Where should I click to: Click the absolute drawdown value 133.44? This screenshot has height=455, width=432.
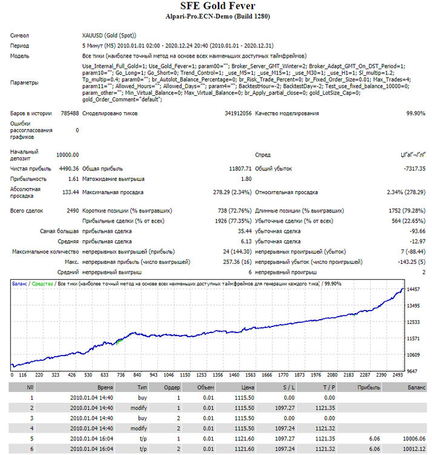(x=71, y=192)
